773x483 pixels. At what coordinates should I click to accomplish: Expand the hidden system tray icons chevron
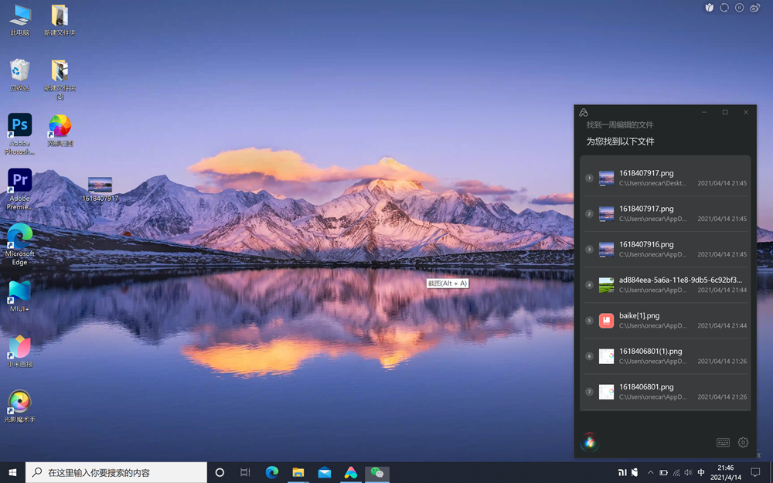pos(650,472)
